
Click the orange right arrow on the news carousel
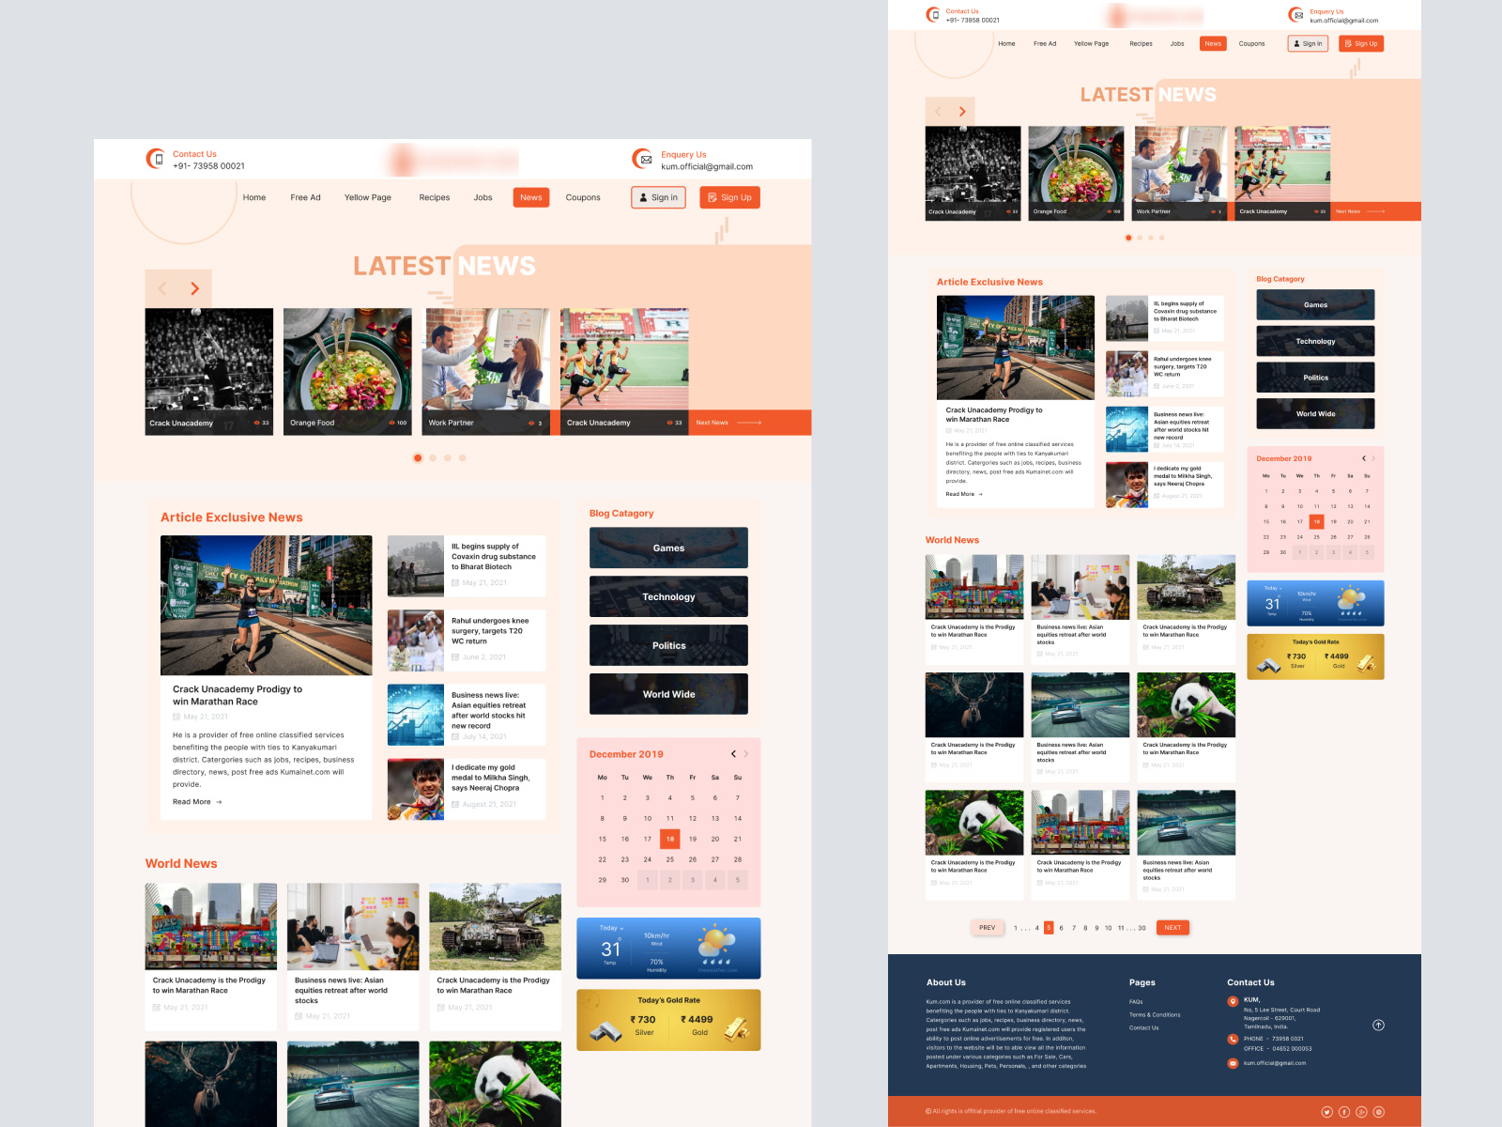(195, 288)
